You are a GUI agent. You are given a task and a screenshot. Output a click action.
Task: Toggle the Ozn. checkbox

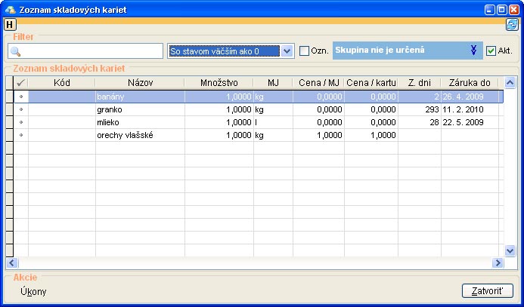pyautogui.click(x=305, y=51)
